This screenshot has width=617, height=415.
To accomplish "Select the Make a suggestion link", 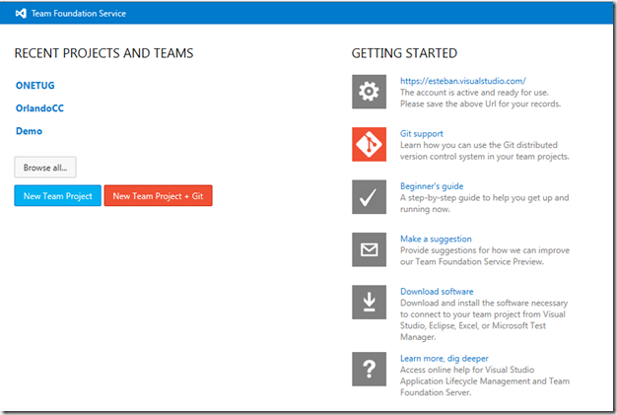I will point(436,239).
